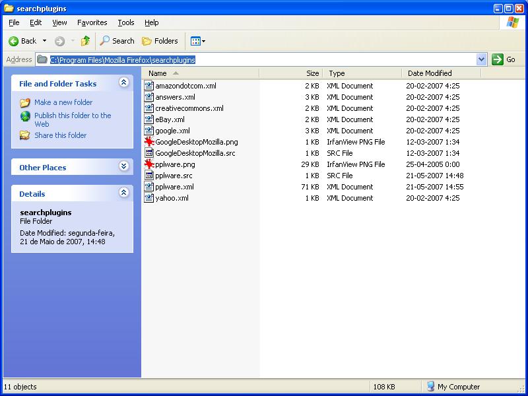Screen dimensions: 528x396
Task: Expand the address bar dropdown arrow
Action: click(x=482, y=59)
